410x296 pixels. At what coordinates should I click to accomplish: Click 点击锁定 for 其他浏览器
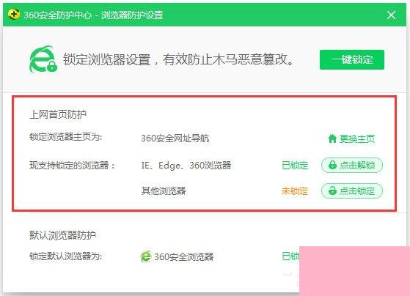point(352,190)
